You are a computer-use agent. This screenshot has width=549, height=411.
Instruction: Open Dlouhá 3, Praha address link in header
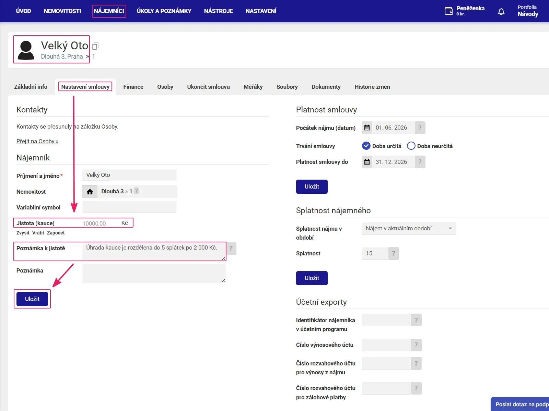pos(62,57)
